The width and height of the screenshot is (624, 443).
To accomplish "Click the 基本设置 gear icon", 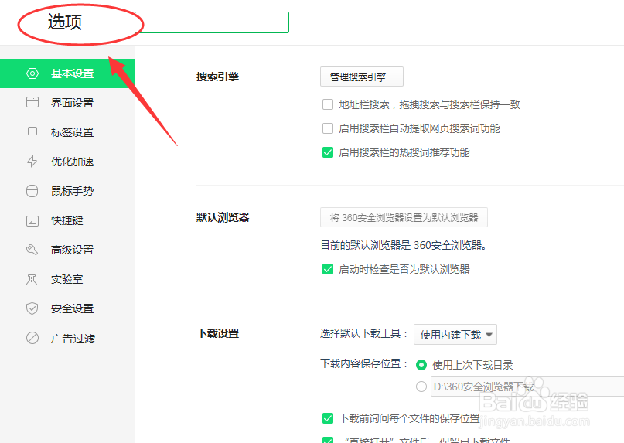I will [32, 73].
